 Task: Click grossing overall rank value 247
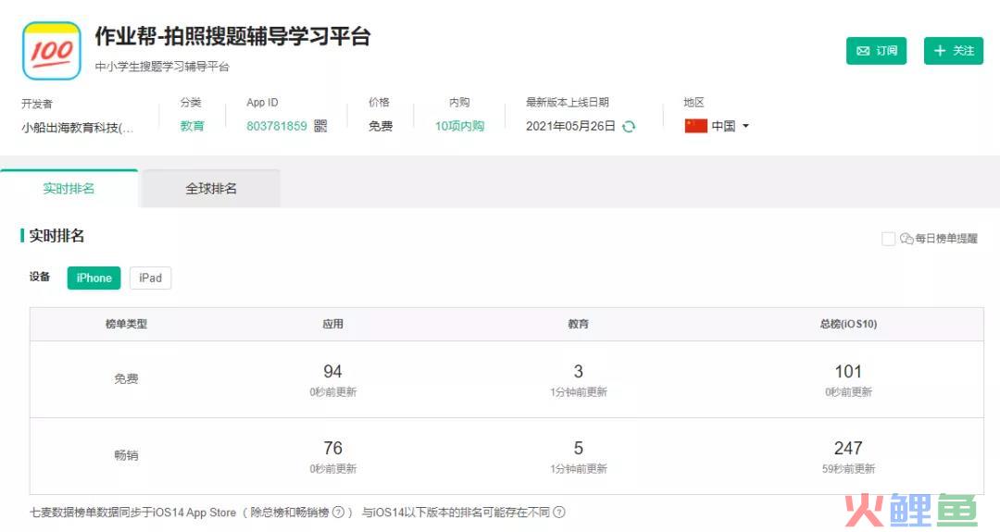[848, 448]
